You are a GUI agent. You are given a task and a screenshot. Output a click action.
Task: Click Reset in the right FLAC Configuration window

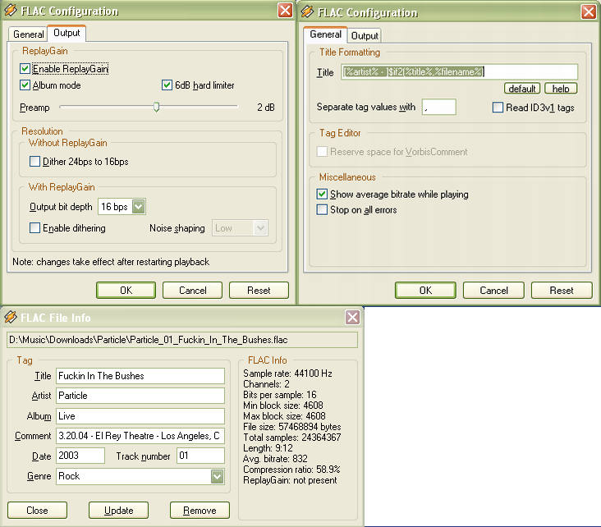tap(562, 290)
